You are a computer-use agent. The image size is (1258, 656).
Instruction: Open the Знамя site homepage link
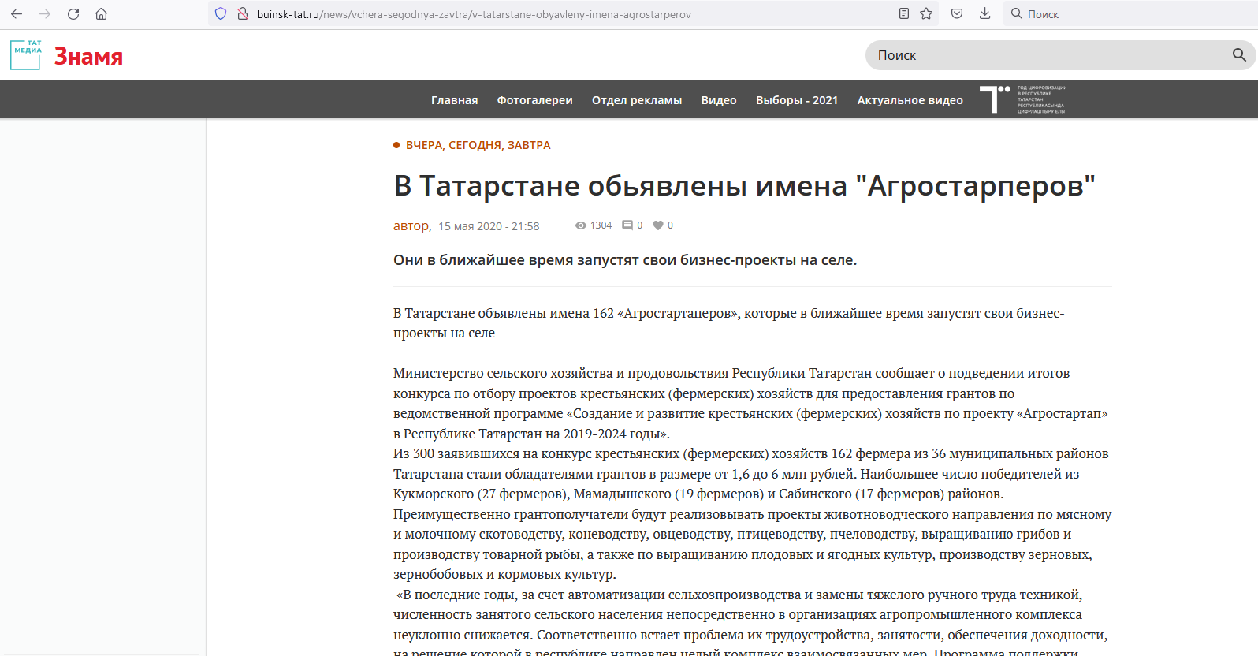click(88, 57)
